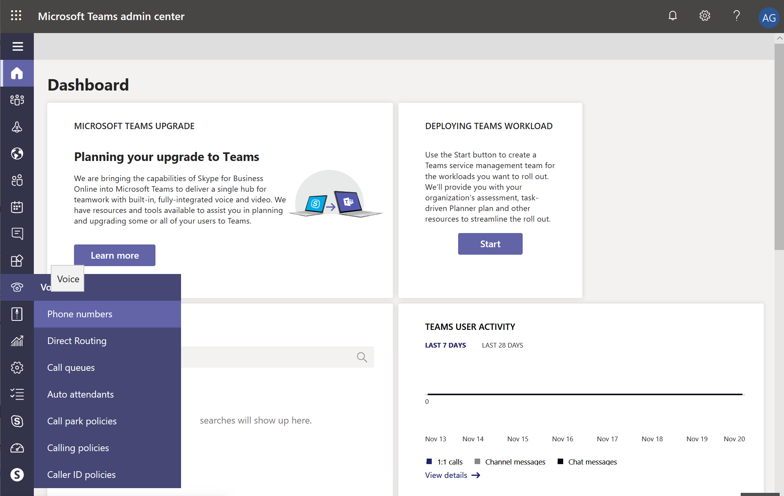
Task: Click the Dashboard heading
Action: (88, 85)
